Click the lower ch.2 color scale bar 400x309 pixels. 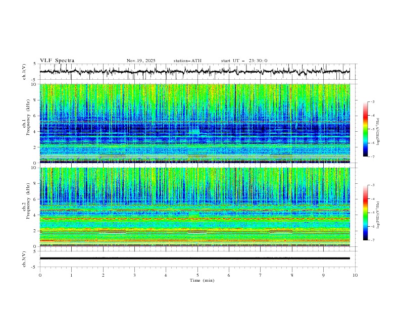pos(365,213)
